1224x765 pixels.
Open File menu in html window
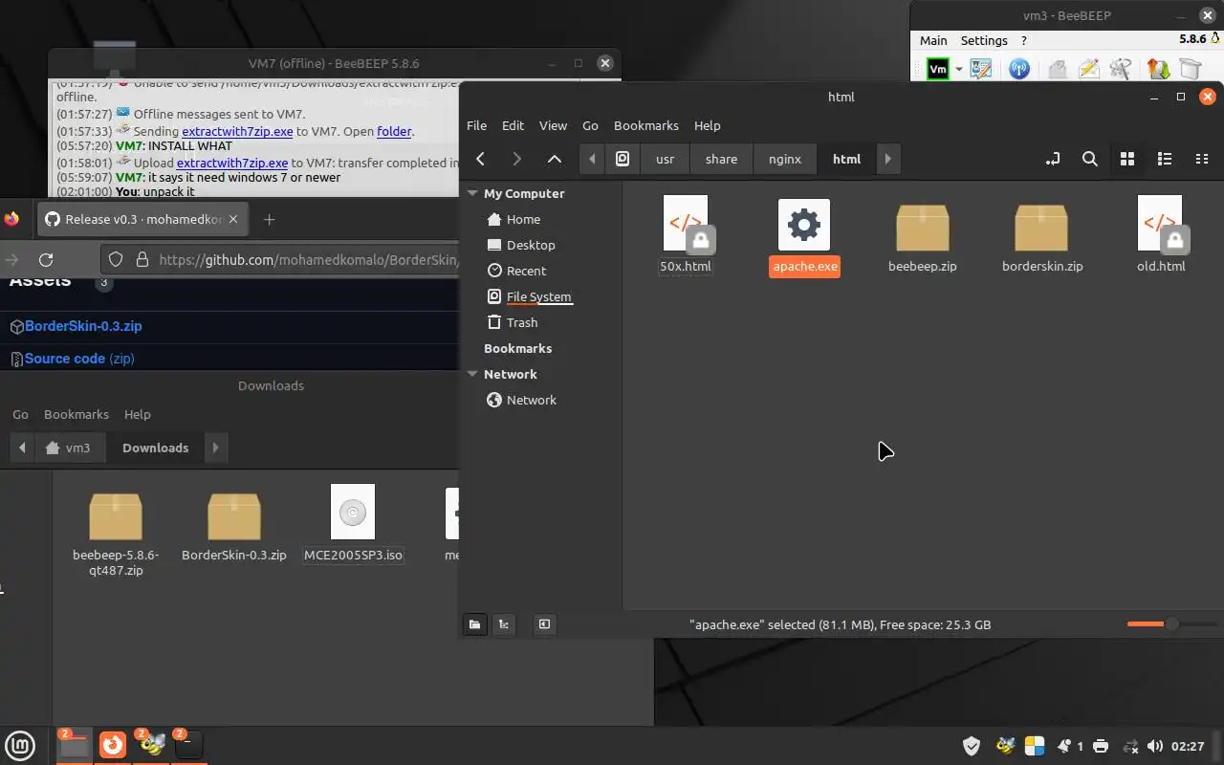[x=476, y=125]
